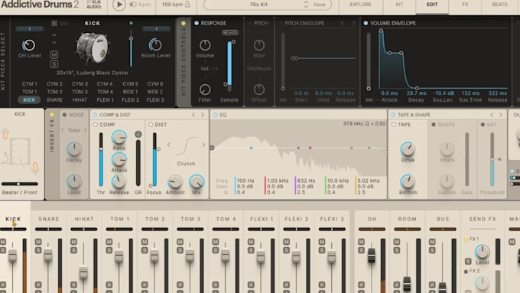
Task: Click the distortion Mix knob
Action: tap(197, 182)
